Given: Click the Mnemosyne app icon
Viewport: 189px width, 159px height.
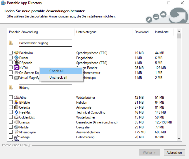Looking at the screenshot, I should click(x=16, y=132).
